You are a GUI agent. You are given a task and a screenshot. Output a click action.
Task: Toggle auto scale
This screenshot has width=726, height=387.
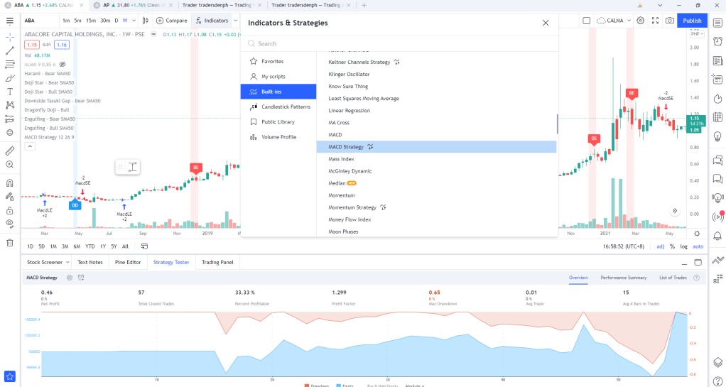tap(698, 246)
